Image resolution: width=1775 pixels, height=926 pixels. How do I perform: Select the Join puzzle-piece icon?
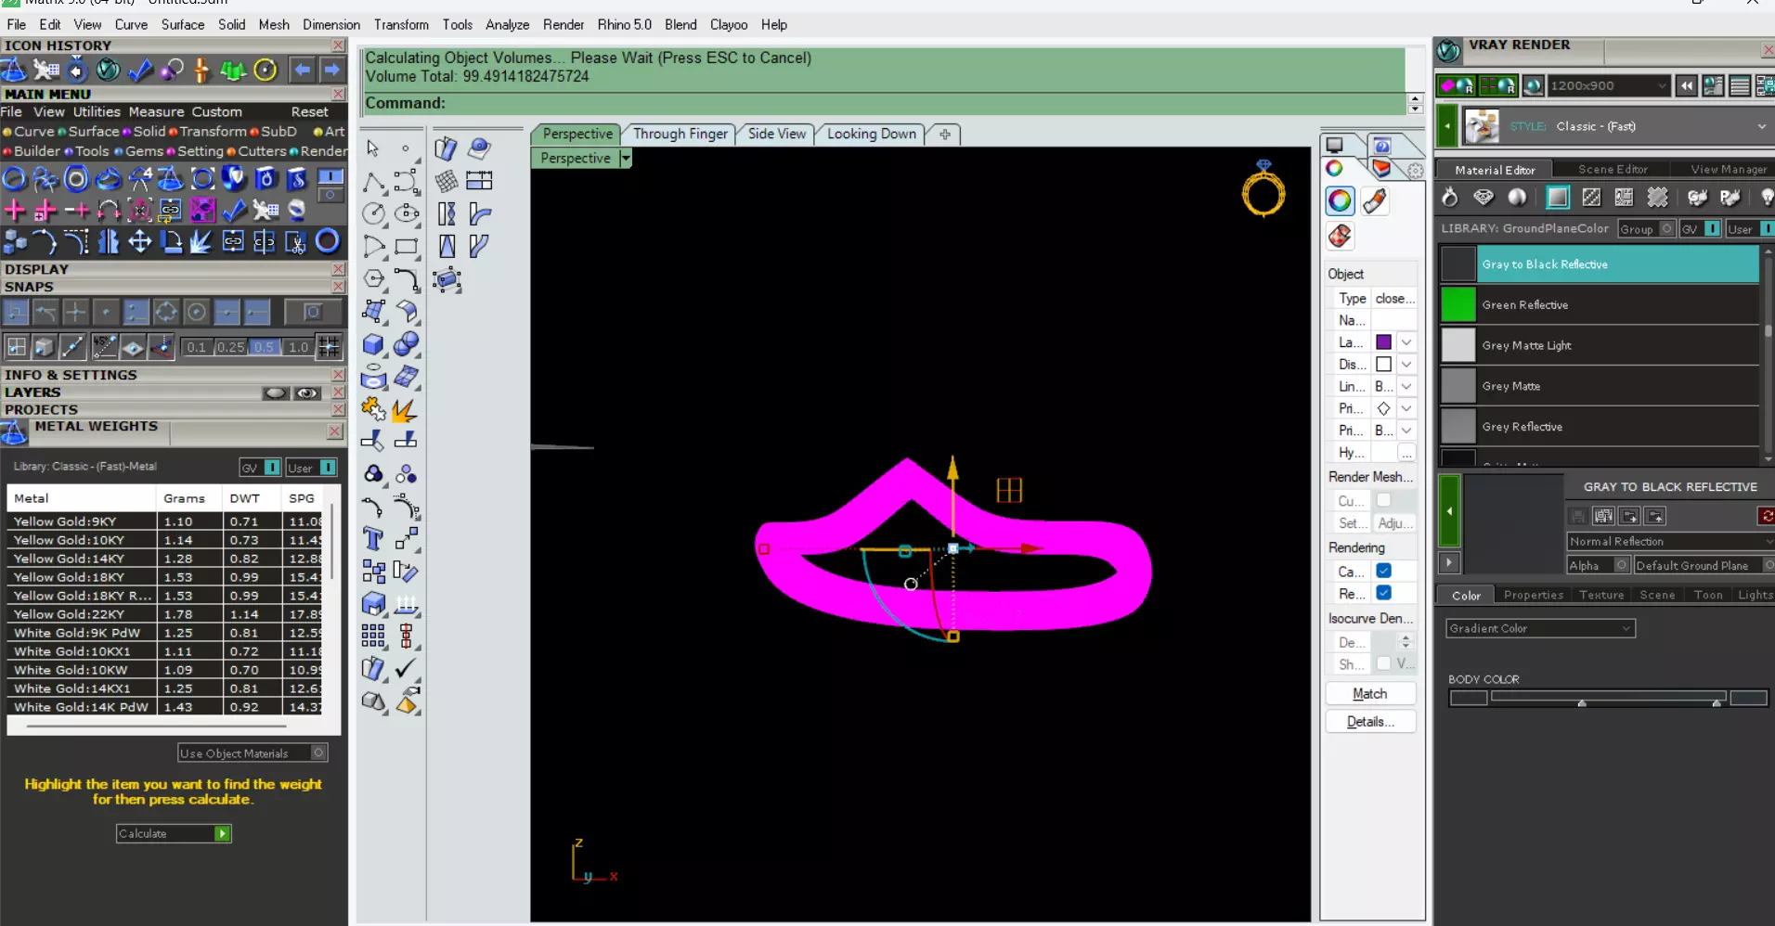pos(373,409)
